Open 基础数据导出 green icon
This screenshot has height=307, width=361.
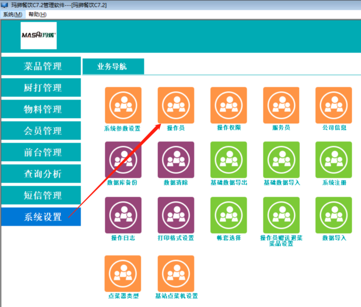pos(228,160)
